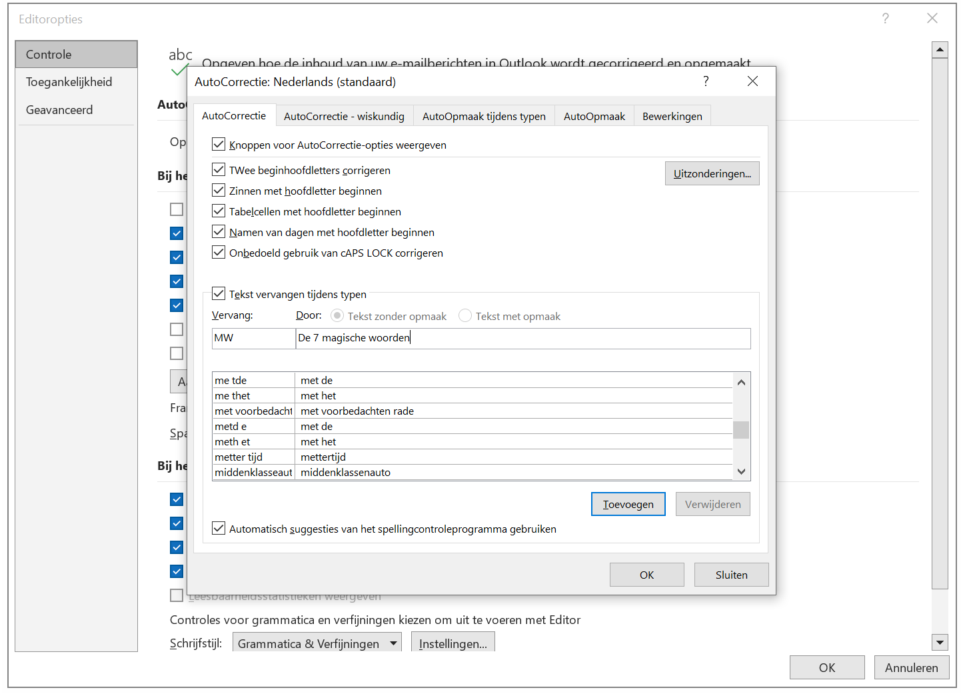Click Editoropties window scroll-up arrow
Screen dimensions: 961x696
tap(940, 49)
